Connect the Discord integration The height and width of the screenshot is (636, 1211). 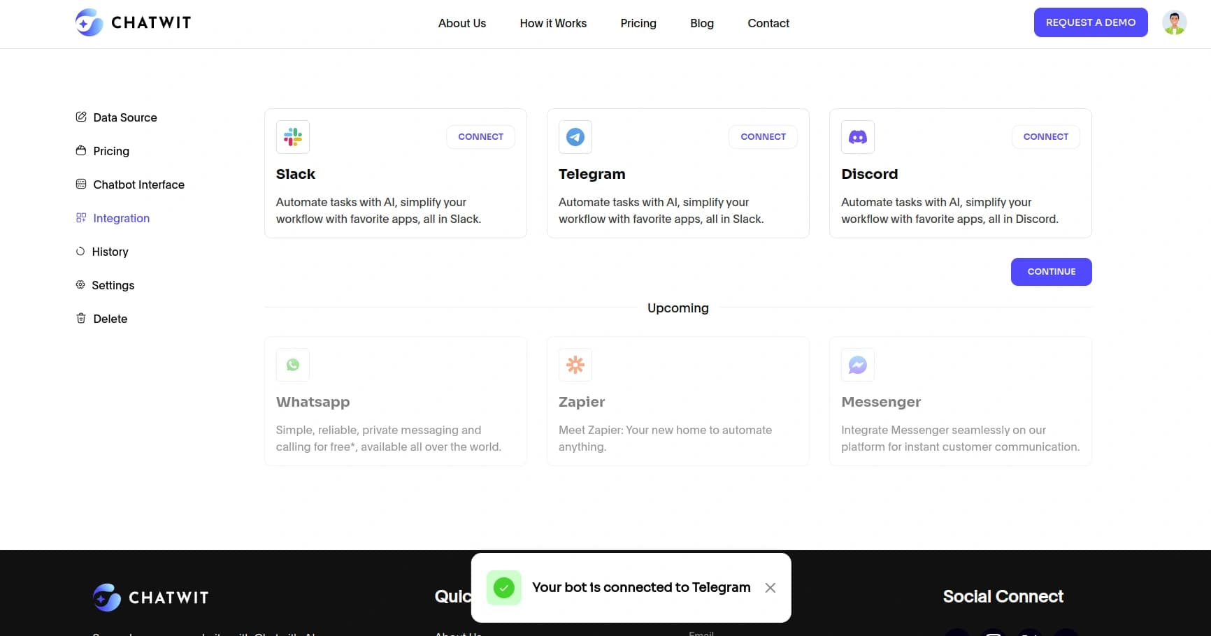pos(1045,137)
